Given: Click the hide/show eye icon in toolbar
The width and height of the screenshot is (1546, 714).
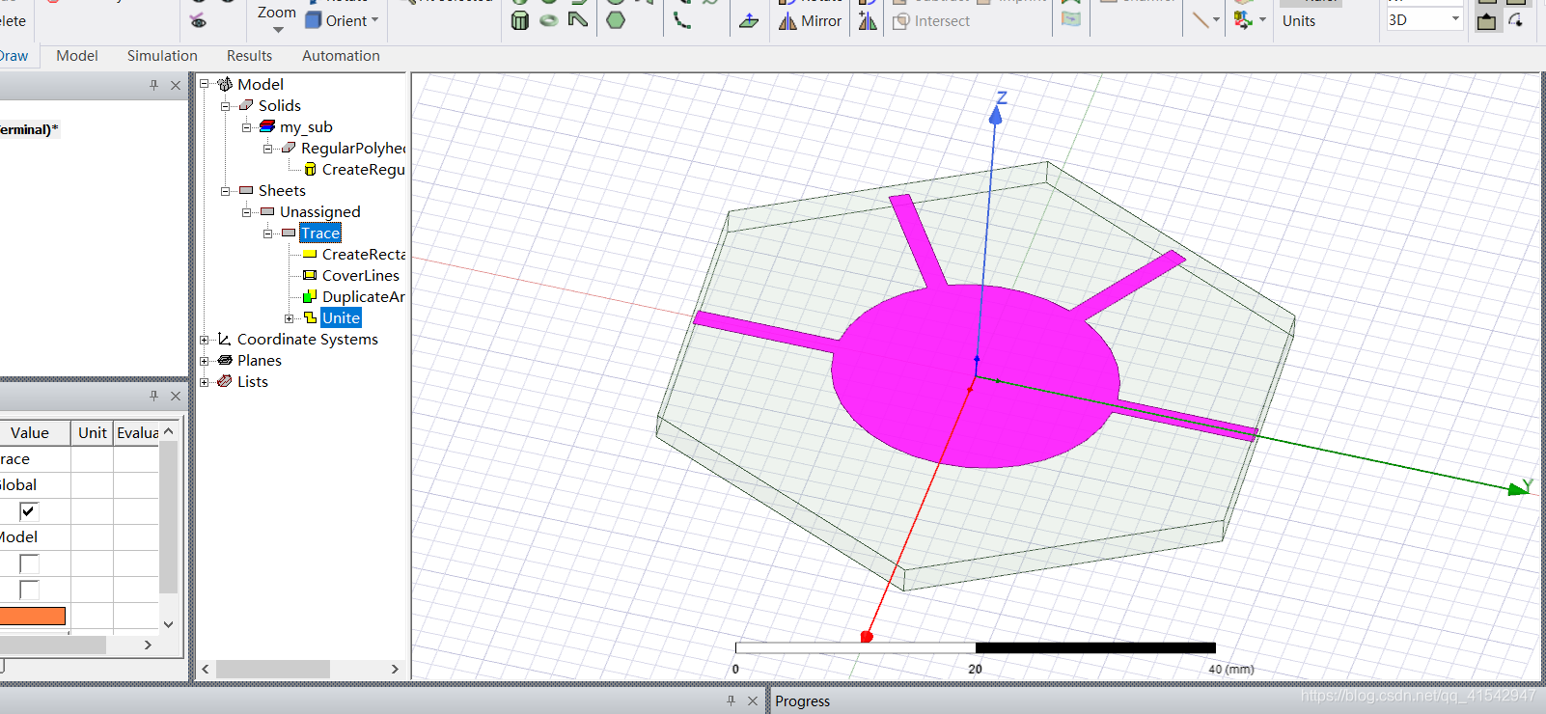Looking at the screenshot, I should coord(198,20).
